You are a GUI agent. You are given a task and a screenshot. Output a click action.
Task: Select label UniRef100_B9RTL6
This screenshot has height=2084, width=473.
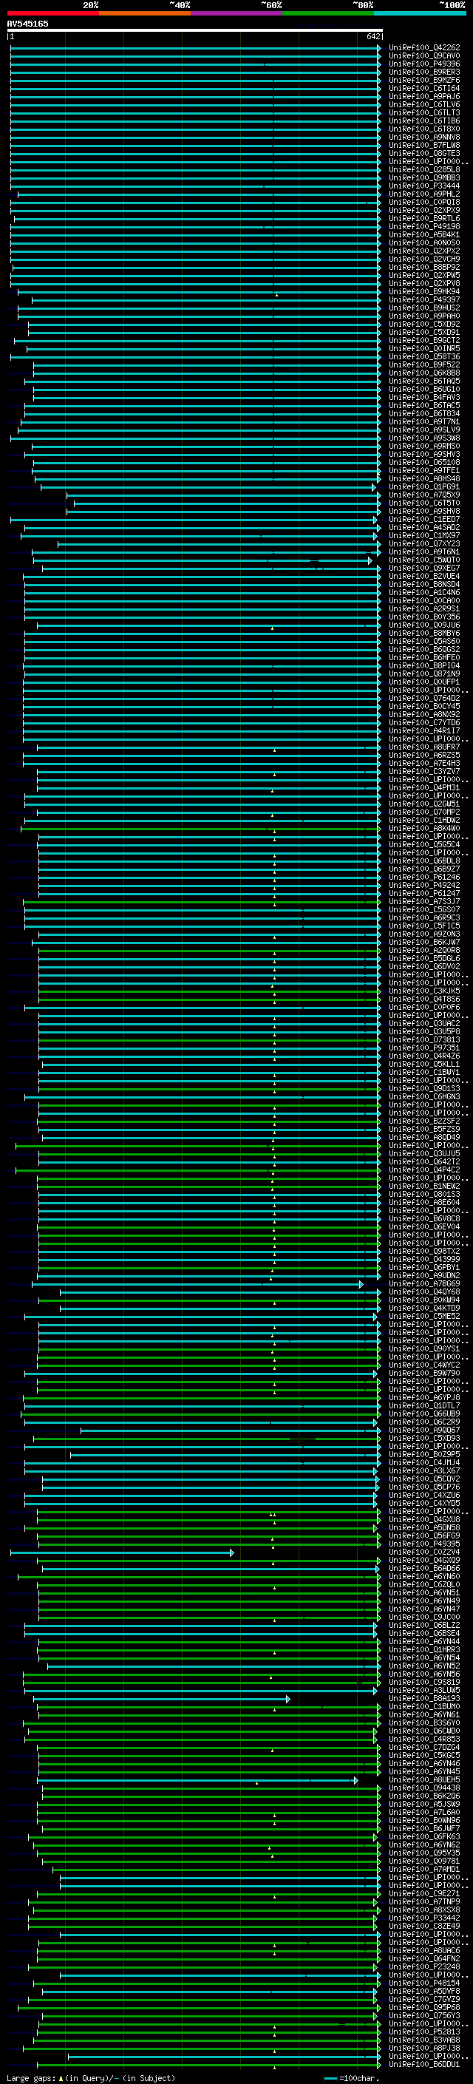click(x=424, y=218)
